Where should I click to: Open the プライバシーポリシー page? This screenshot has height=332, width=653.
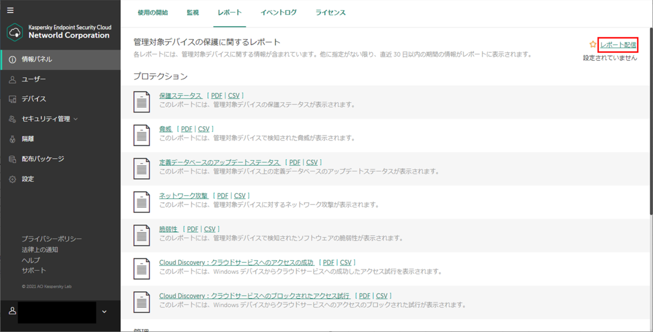[x=51, y=238]
